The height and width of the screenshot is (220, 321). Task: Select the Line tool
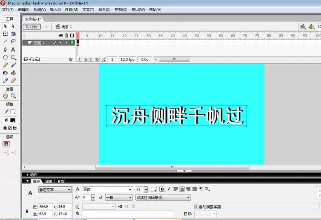5,42
